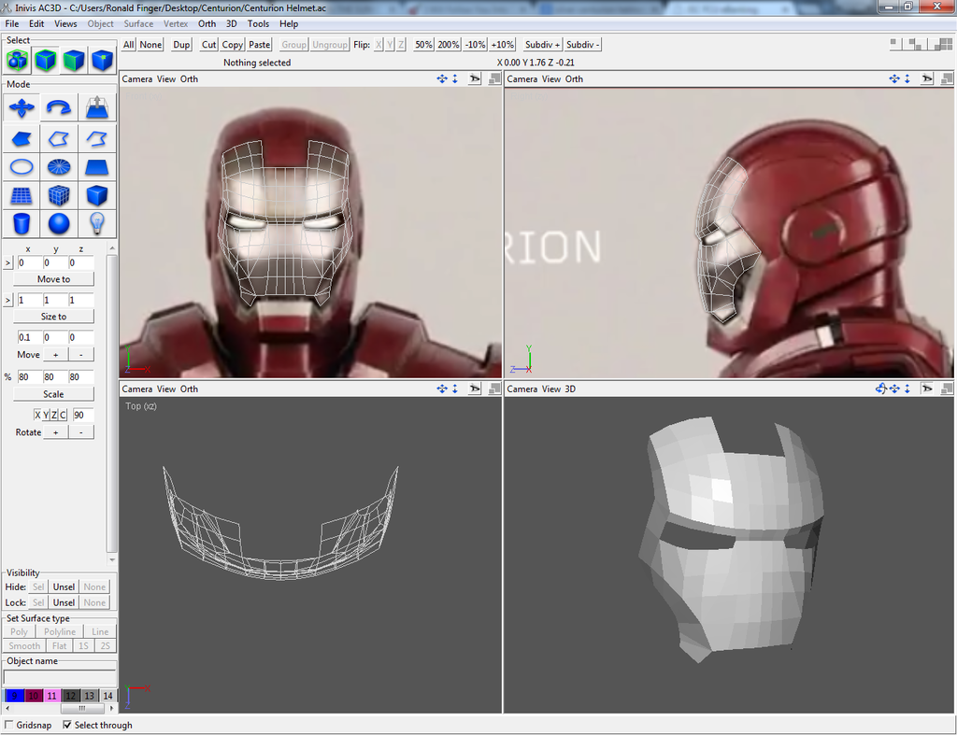Activate the Move mode tool
Viewport: 957px width, 735px height.
21,108
